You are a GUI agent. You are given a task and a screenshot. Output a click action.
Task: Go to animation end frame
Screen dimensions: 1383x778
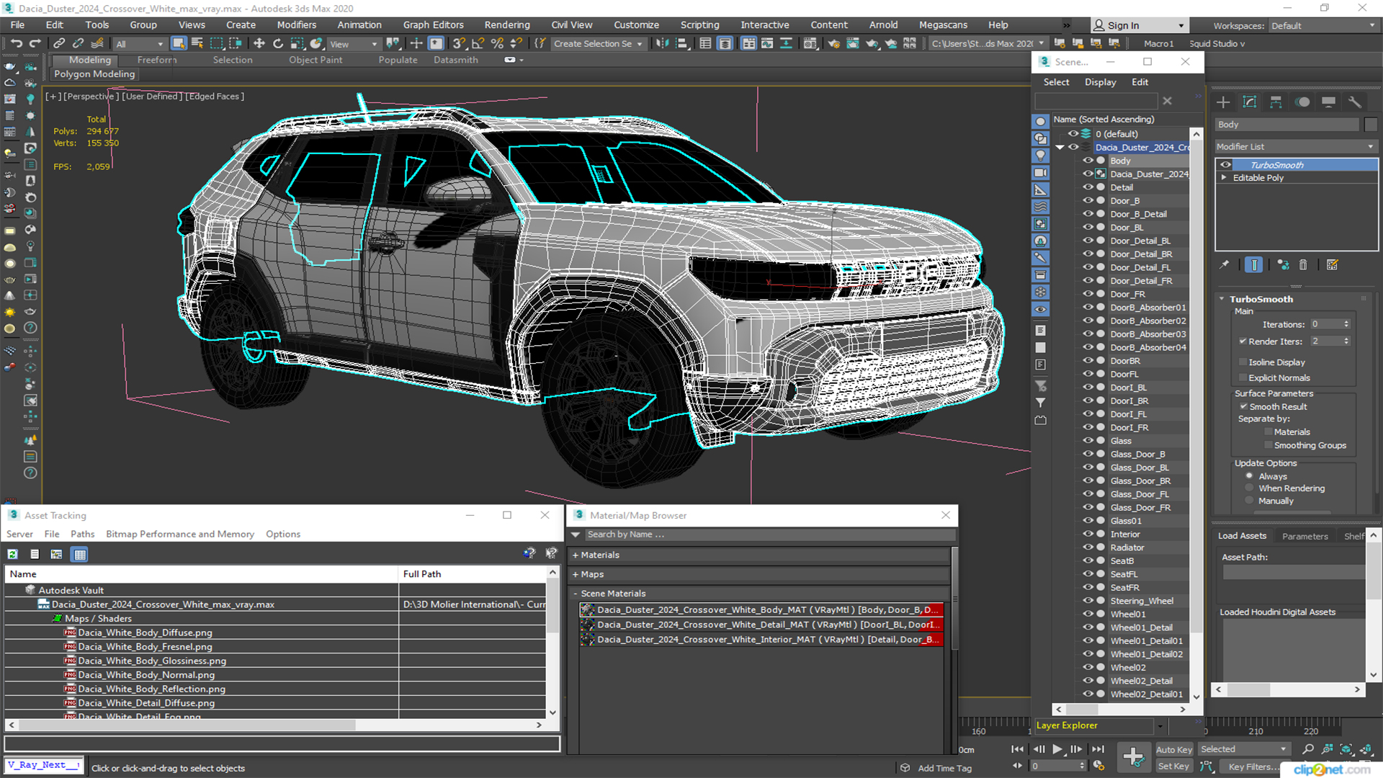1098,749
